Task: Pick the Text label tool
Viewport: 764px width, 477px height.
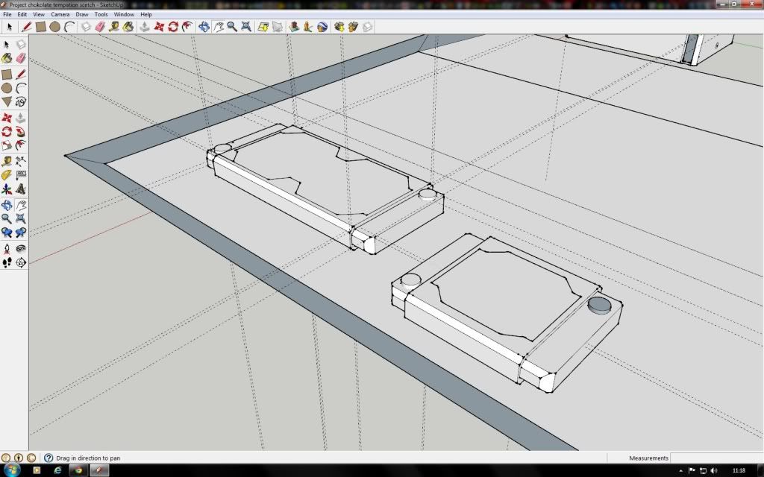Action: (21, 174)
